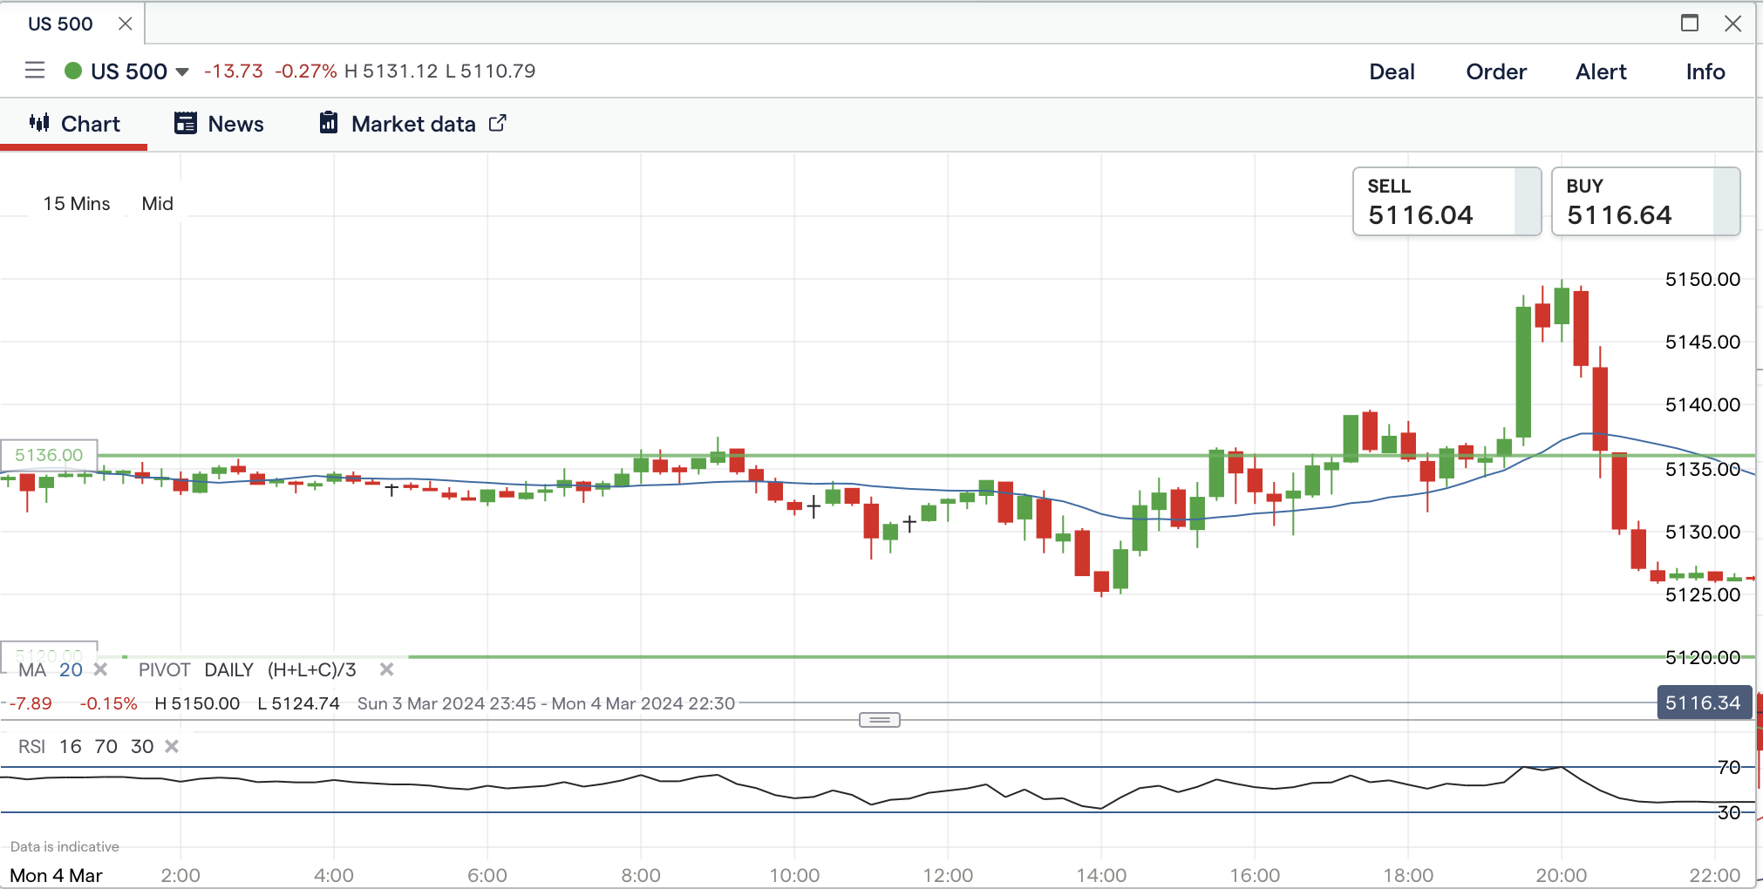
Task: Click the Market data clipboard icon
Action: (x=329, y=123)
